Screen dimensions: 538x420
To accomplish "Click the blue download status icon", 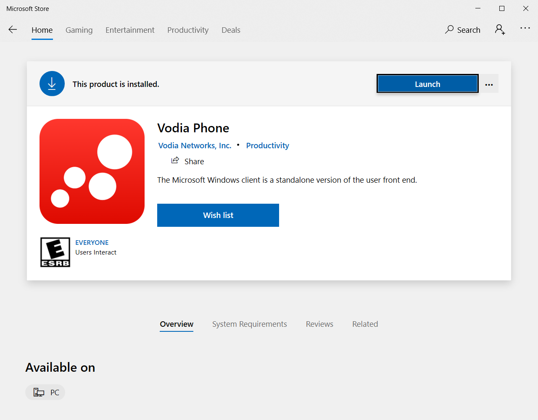I will click(x=52, y=84).
